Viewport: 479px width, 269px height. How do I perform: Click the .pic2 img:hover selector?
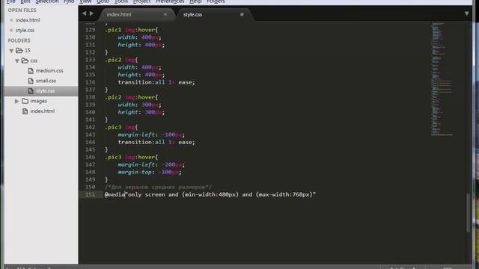[132, 97]
